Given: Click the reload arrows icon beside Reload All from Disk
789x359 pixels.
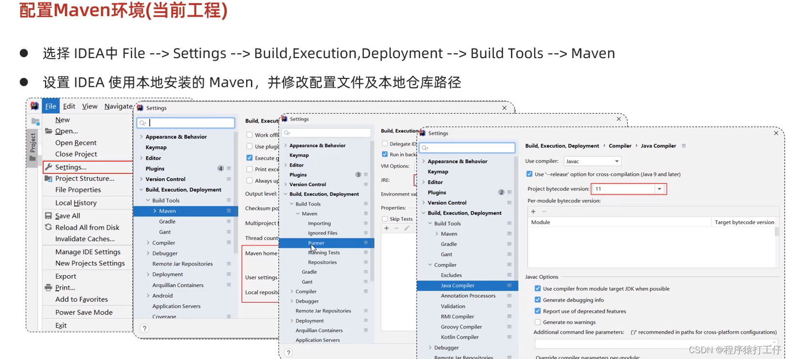Looking at the screenshot, I should (48, 227).
